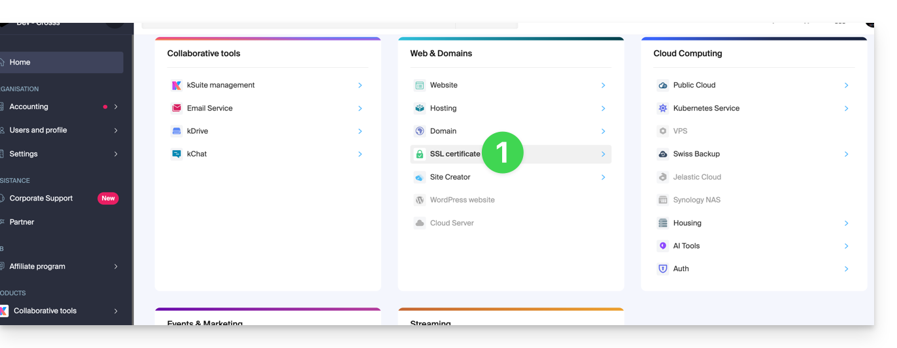Click the arrow next to Housing
This screenshot has height=348, width=897.
[846, 223]
